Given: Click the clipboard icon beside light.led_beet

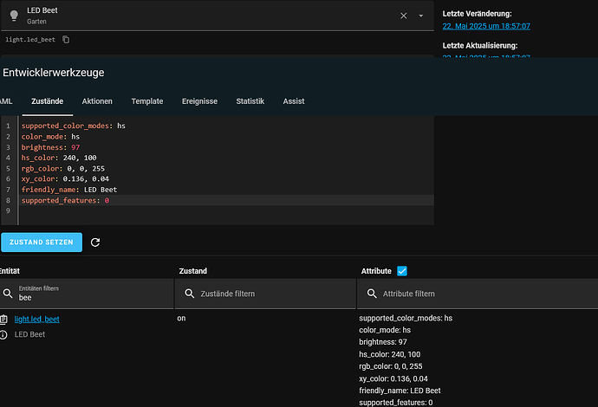Looking at the screenshot, I should point(3,319).
